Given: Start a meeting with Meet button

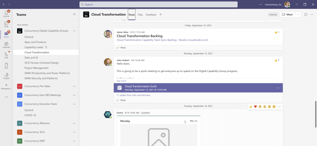Looking at the screenshot, I should (287, 15).
